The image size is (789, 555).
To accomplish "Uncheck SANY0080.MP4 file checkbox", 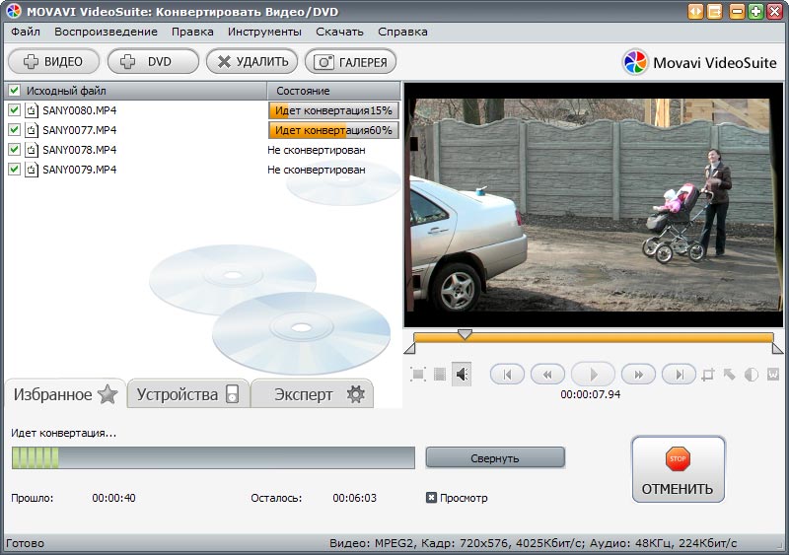I will (14, 110).
